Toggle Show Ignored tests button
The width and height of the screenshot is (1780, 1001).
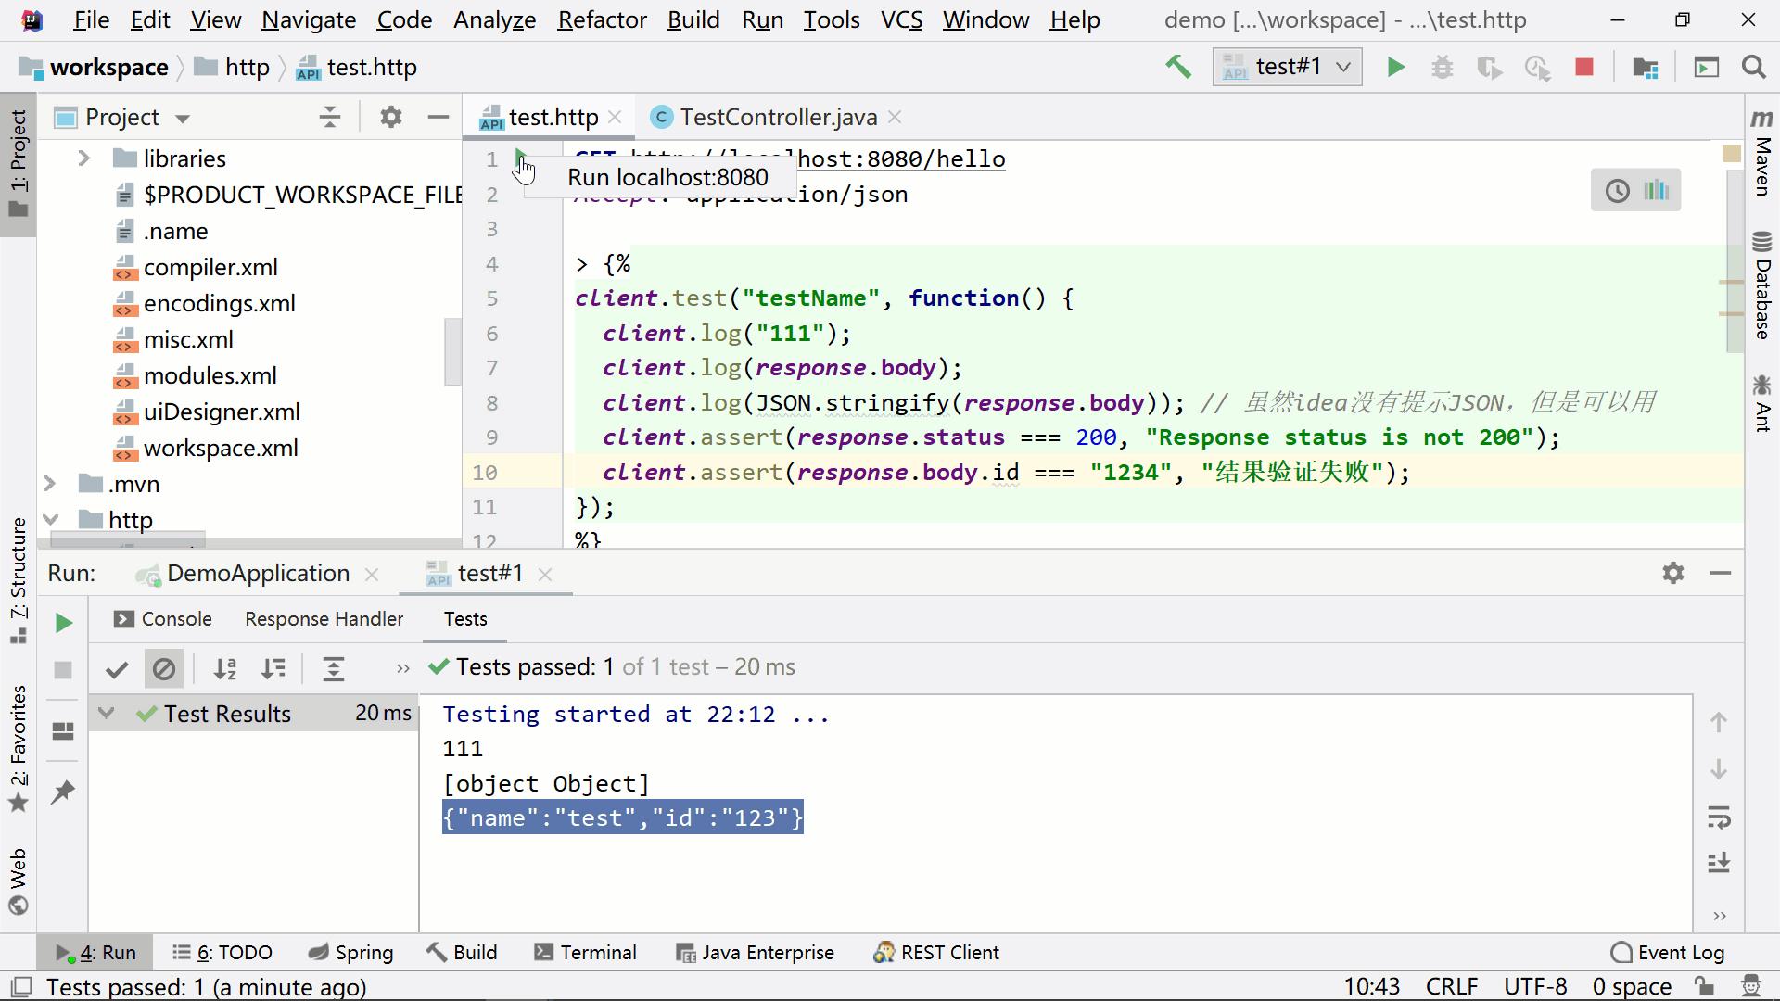click(x=164, y=668)
